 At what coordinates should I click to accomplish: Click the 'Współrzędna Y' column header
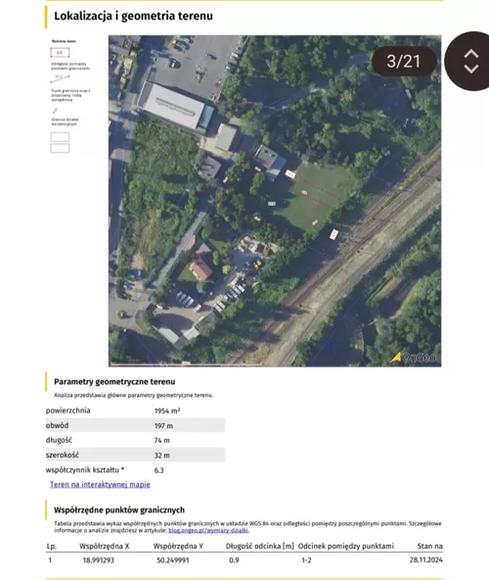[x=178, y=546]
